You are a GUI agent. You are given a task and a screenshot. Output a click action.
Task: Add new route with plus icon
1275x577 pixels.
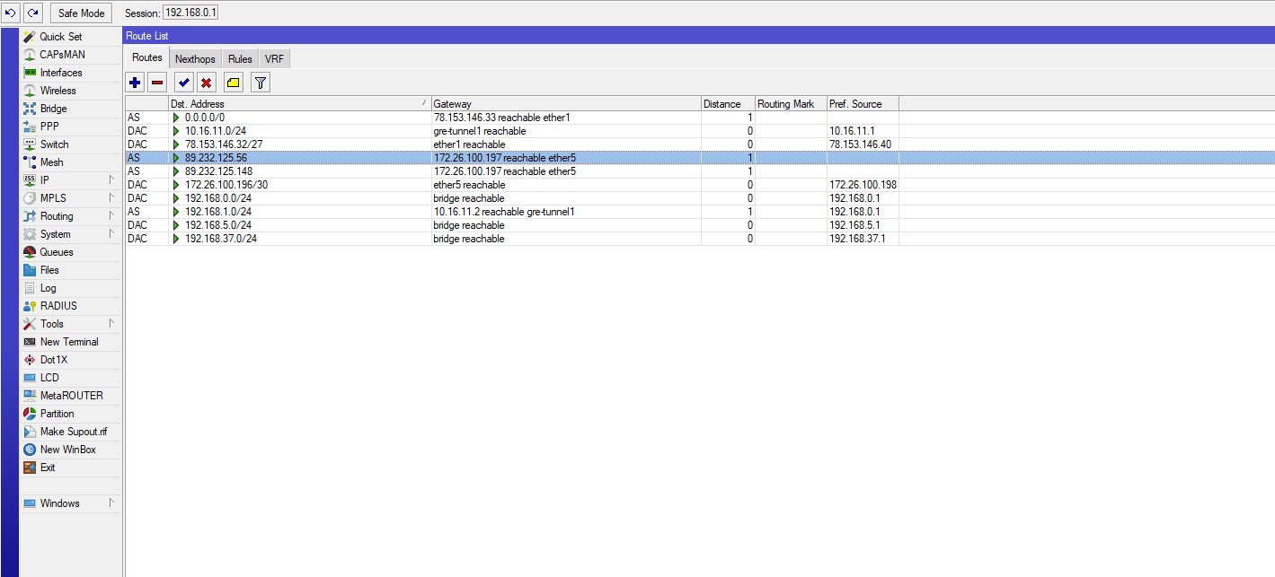pyautogui.click(x=135, y=83)
